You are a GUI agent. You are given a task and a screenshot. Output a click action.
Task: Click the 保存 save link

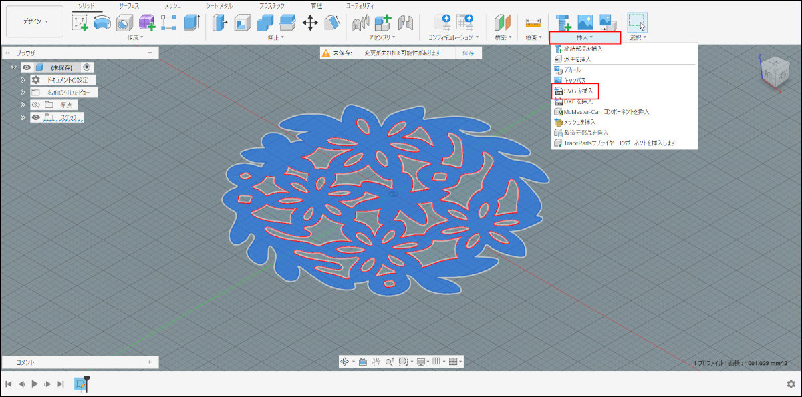click(x=468, y=53)
